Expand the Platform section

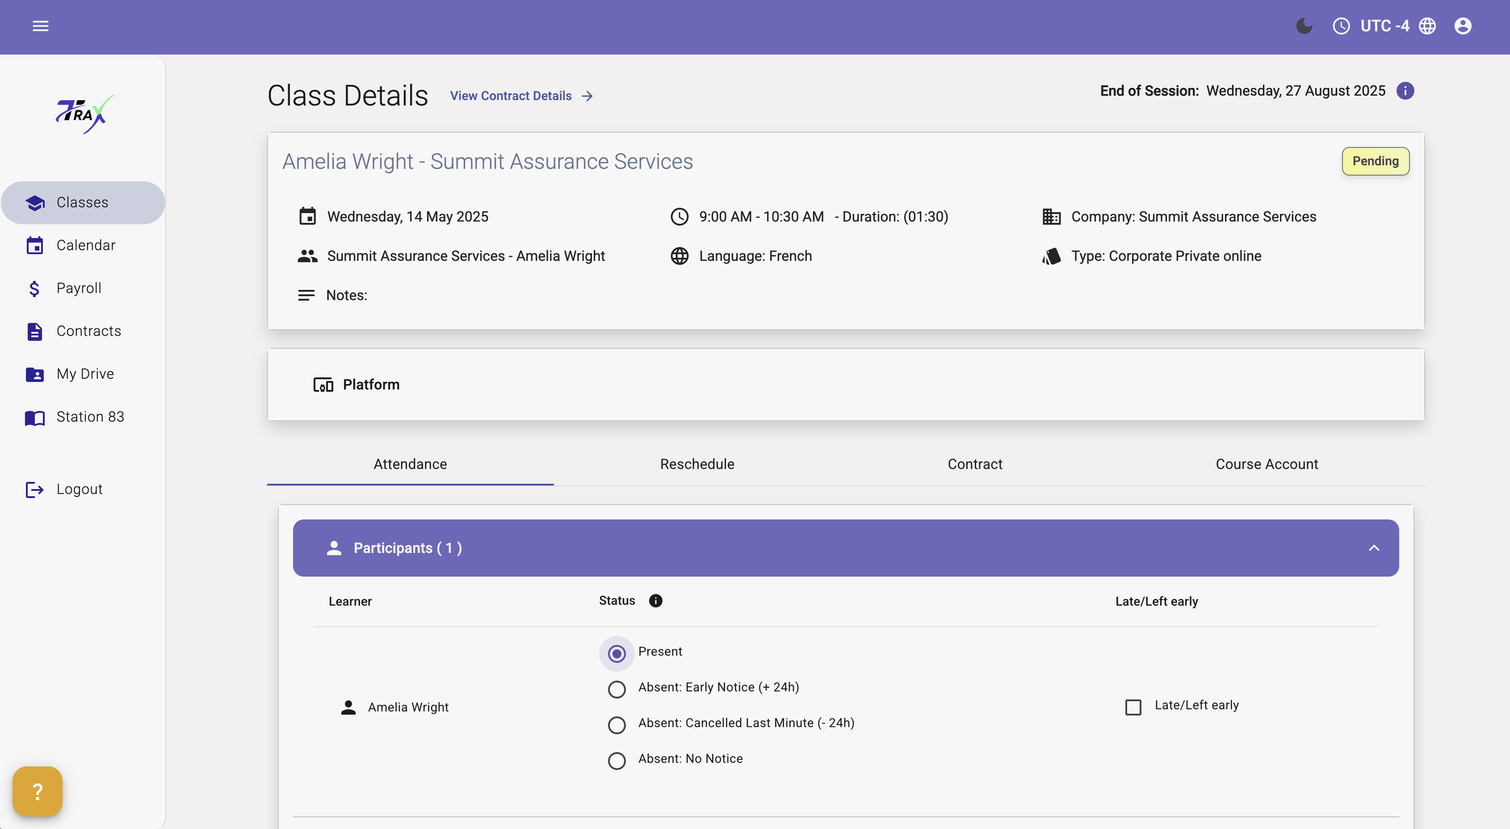(371, 385)
